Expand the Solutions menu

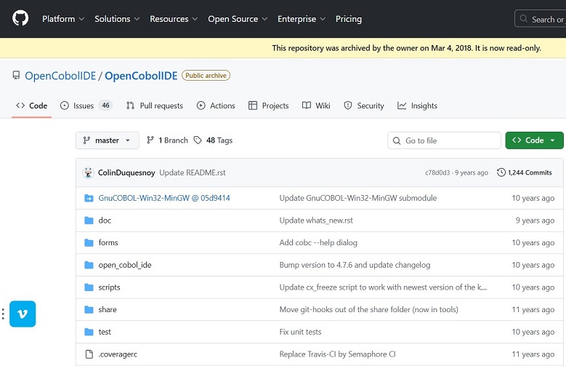tap(117, 19)
